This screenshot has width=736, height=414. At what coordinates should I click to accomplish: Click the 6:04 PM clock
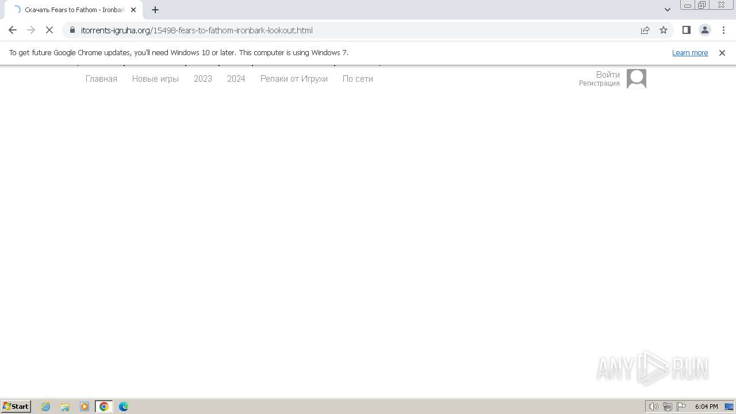[x=706, y=407]
